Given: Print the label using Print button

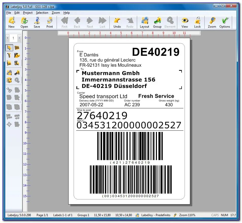Looking at the screenshot, I should pos(50,23).
